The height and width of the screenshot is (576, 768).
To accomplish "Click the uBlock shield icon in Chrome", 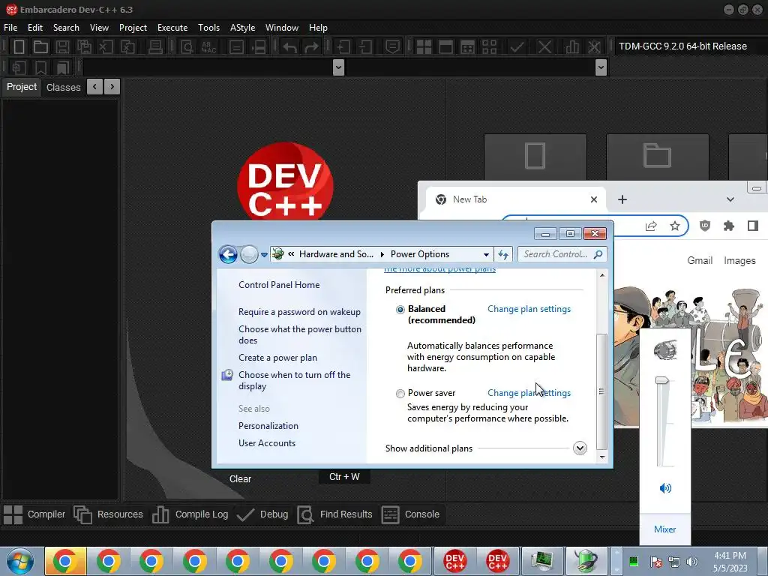I will (705, 226).
